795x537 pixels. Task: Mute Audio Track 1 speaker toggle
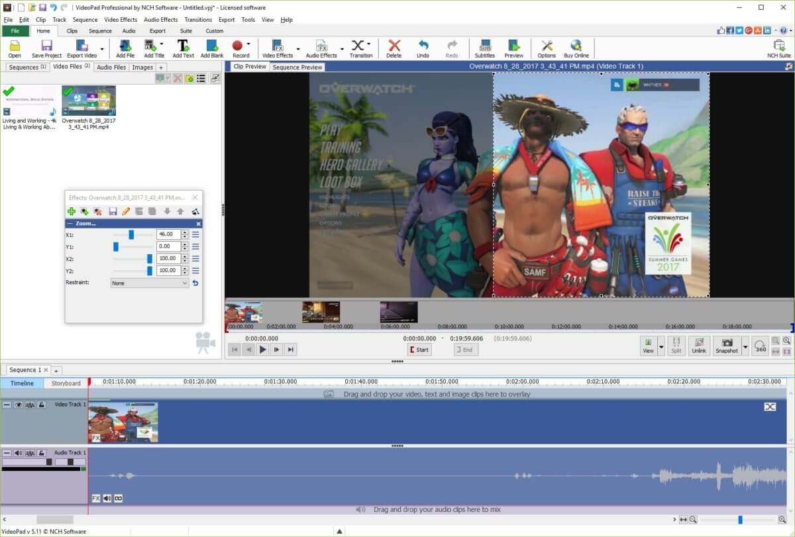(x=19, y=453)
